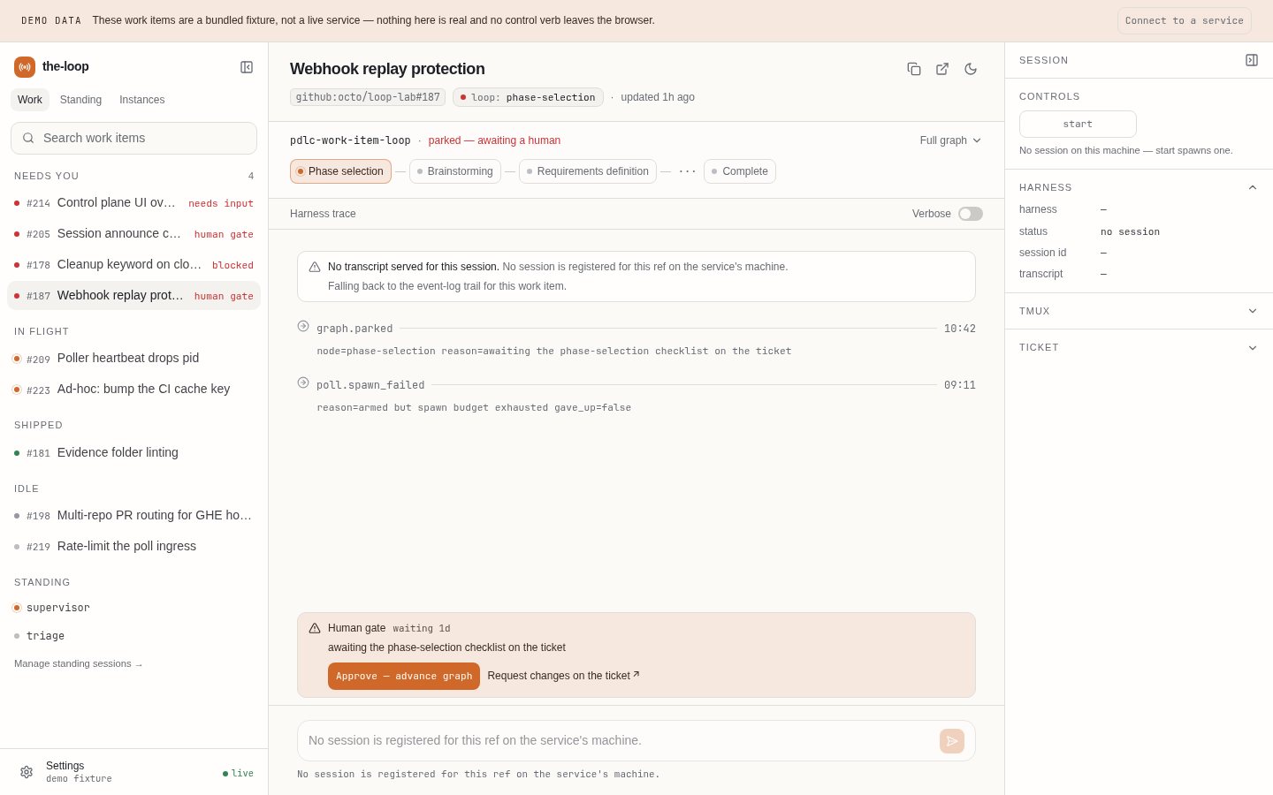Viewport: 1273px width, 795px height.
Task: Open work item in external link icon
Action: [942, 69]
